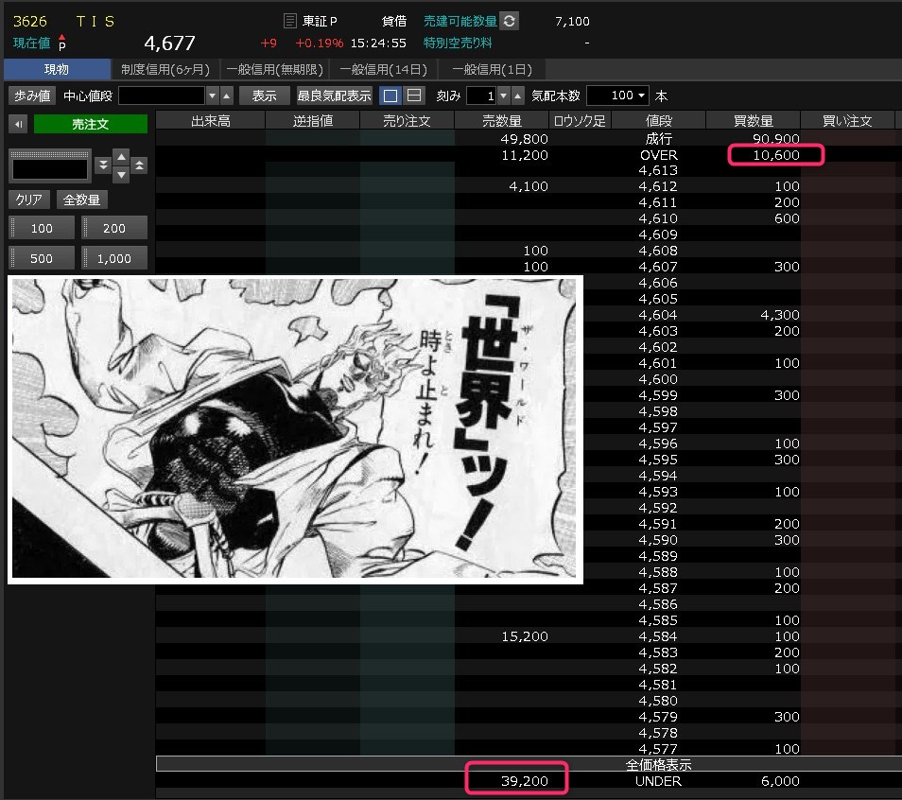Click price 4,604 in the board
Screen dimensions: 902x800
click(x=658, y=315)
